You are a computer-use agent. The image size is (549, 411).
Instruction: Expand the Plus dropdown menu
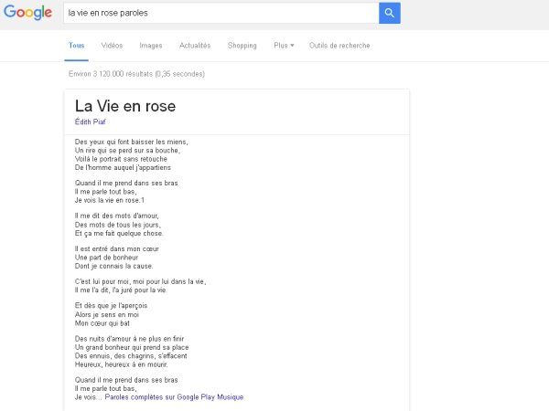pyautogui.click(x=283, y=45)
